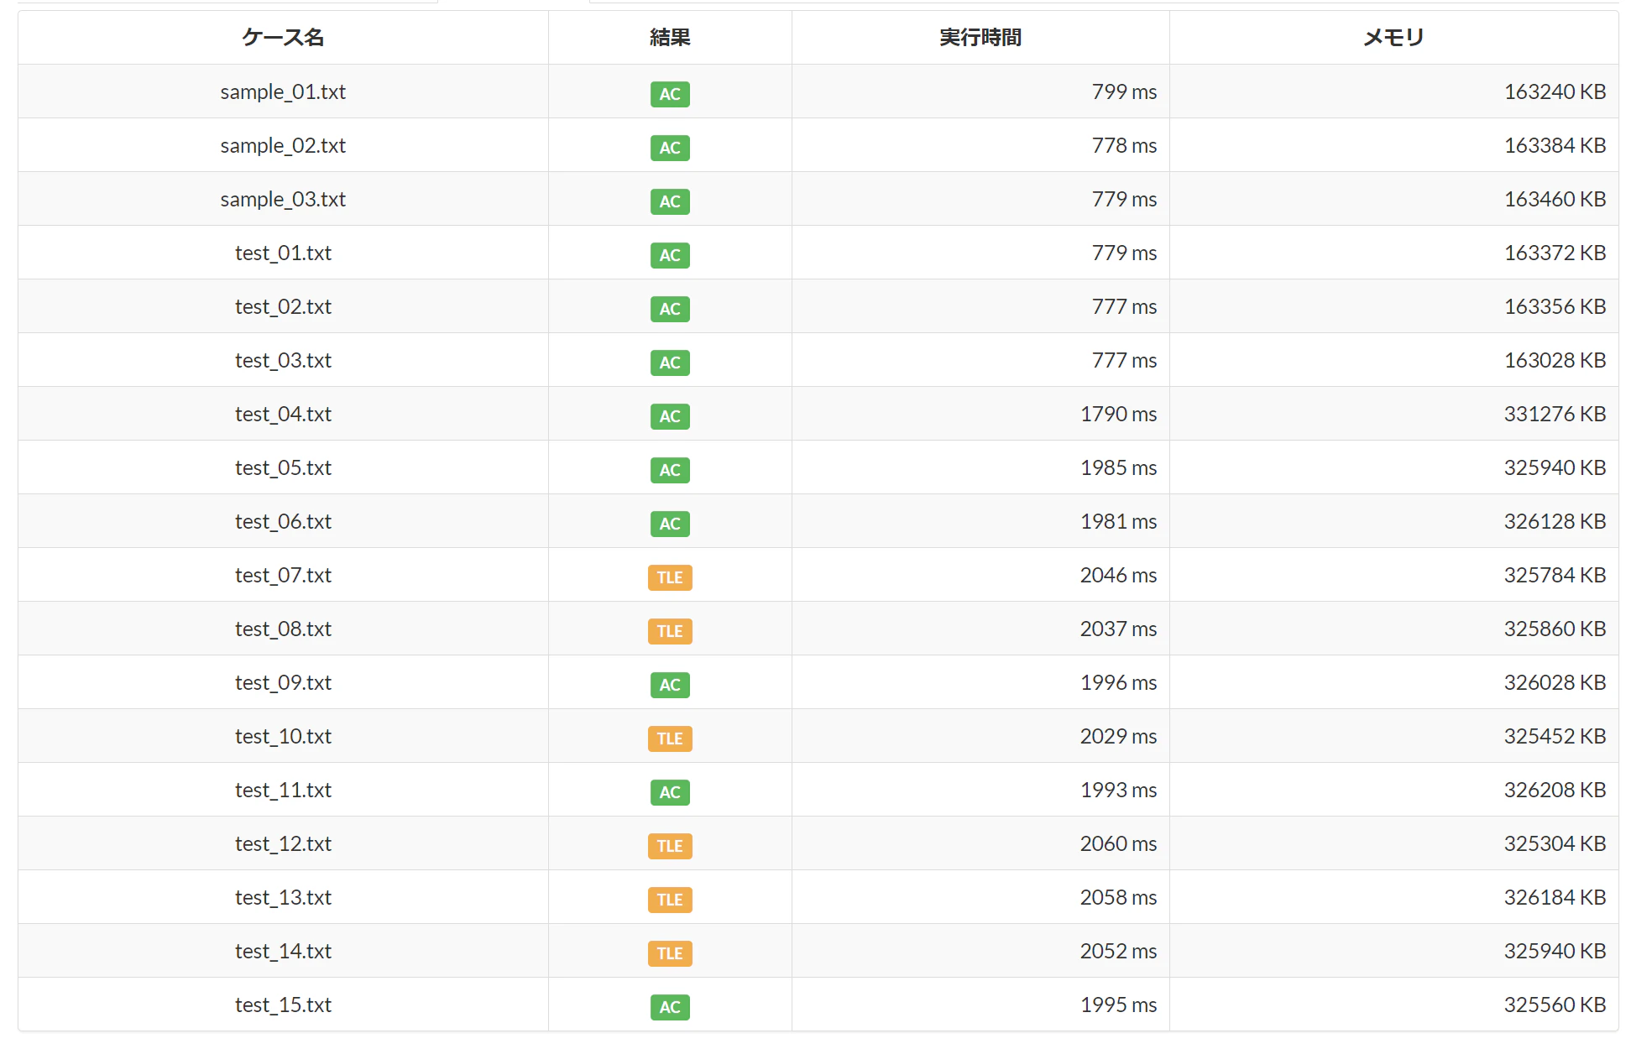Click the AC badge for test_15.txt
Image resolution: width=1631 pixels, height=1049 pixels.
pyautogui.click(x=670, y=1007)
